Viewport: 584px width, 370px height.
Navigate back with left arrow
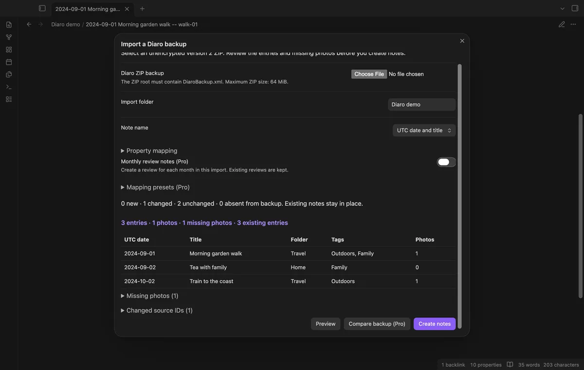point(29,24)
